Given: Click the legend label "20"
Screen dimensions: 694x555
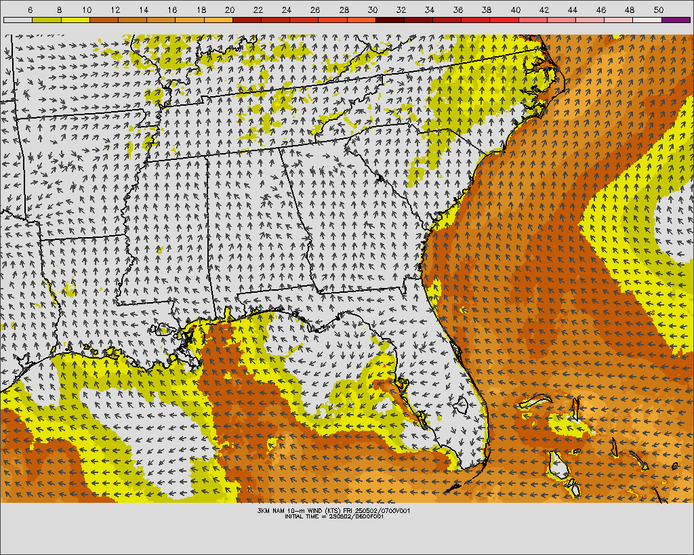Looking at the screenshot, I should pyautogui.click(x=229, y=9).
